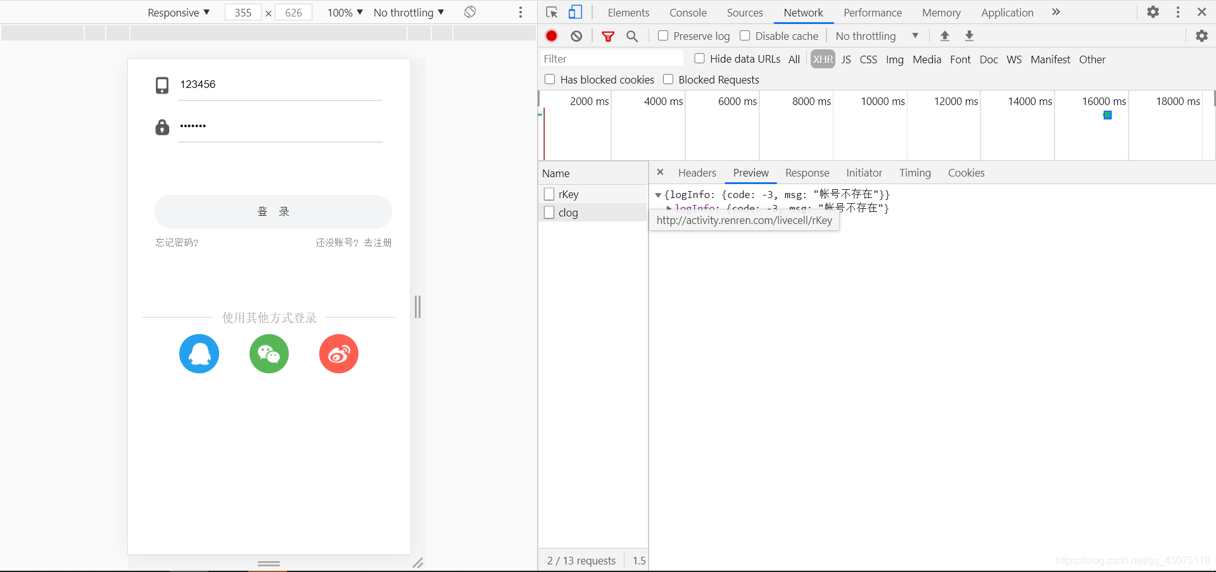Click the inspect element picker icon
1216x572 pixels.
point(552,12)
